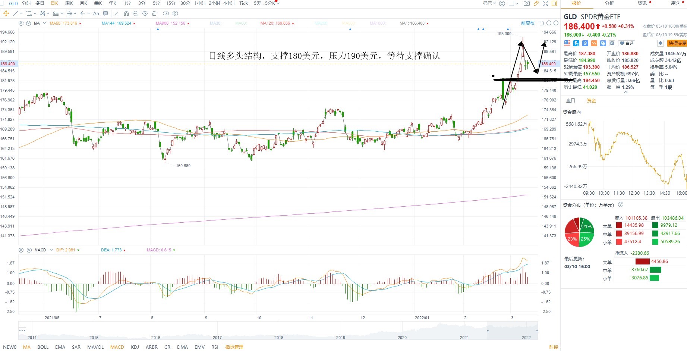The image size is (687, 351).
Task: Toggle the right side panel icon
Action: pos(554,3)
